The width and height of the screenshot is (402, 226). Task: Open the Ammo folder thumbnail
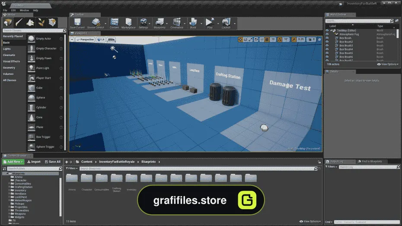point(72,178)
